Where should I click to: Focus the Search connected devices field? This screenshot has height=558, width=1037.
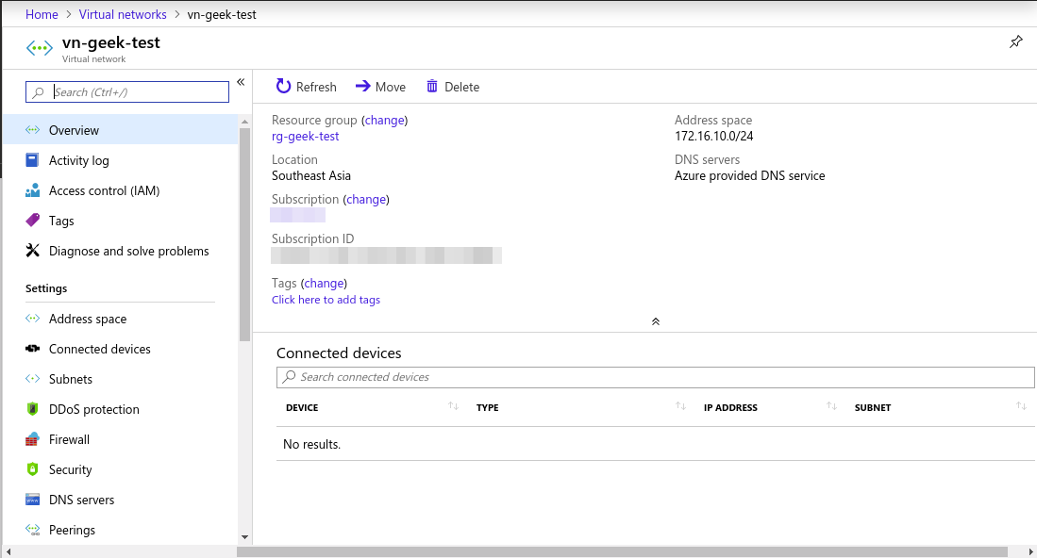[x=656, y=377]
